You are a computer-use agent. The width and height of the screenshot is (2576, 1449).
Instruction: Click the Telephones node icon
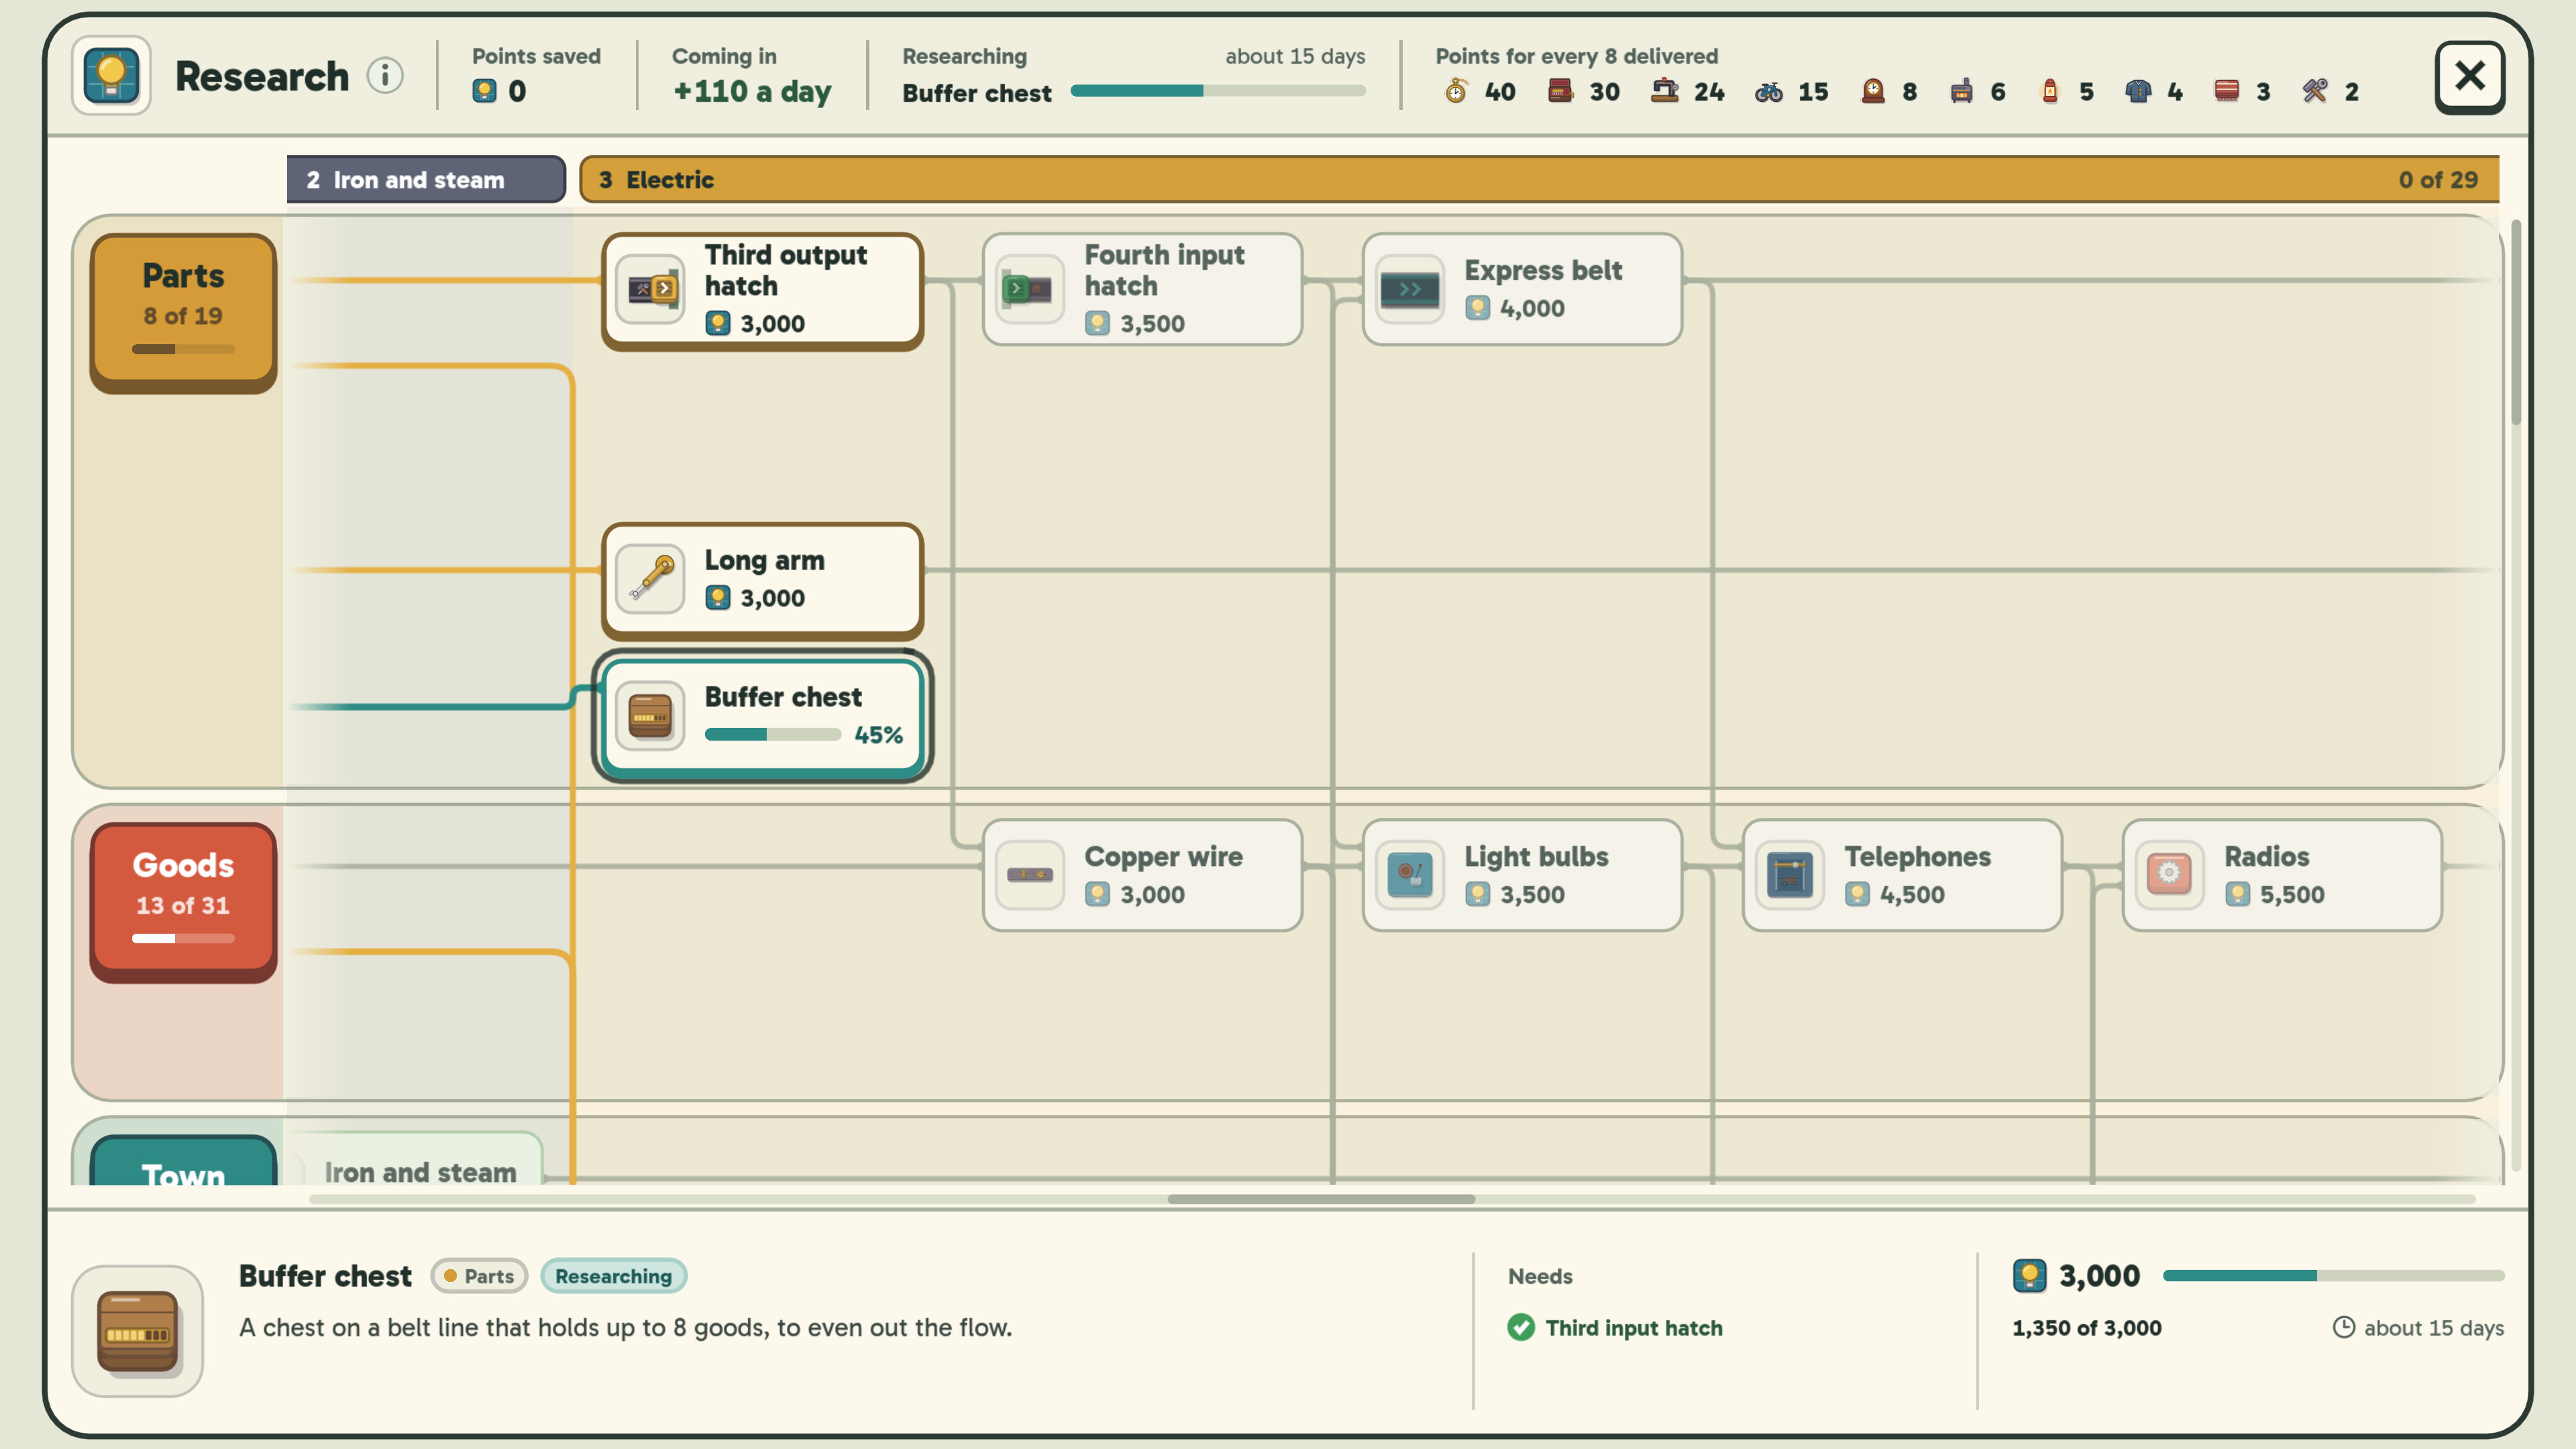pos(1790,875)
